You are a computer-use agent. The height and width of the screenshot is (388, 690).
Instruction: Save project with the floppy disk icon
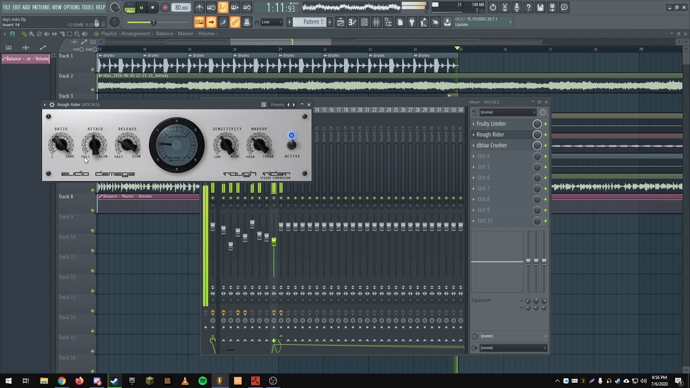[x=540, y=8]
